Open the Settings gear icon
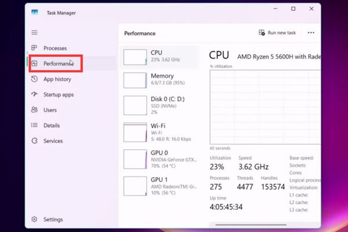Screen dimensions: 348x232 (x=35, y=220)
